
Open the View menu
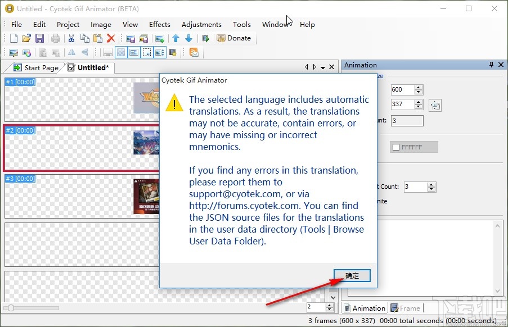coord(131,25)
